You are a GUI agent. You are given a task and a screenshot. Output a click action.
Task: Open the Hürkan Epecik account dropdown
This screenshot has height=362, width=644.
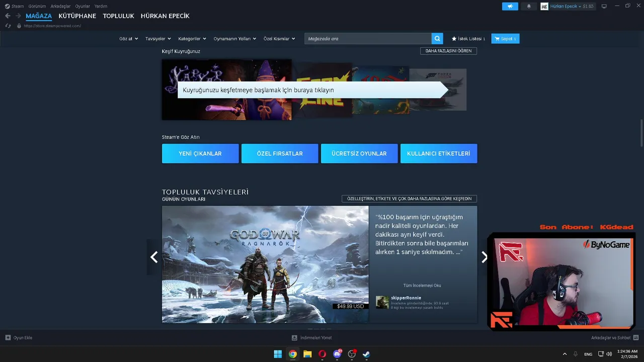(x=566, y=7)
